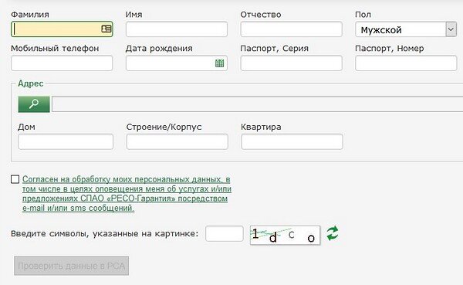The height and width of the screenshot is (285, 463).
Task: Click the Квартира input field
Action: (292, 141)
